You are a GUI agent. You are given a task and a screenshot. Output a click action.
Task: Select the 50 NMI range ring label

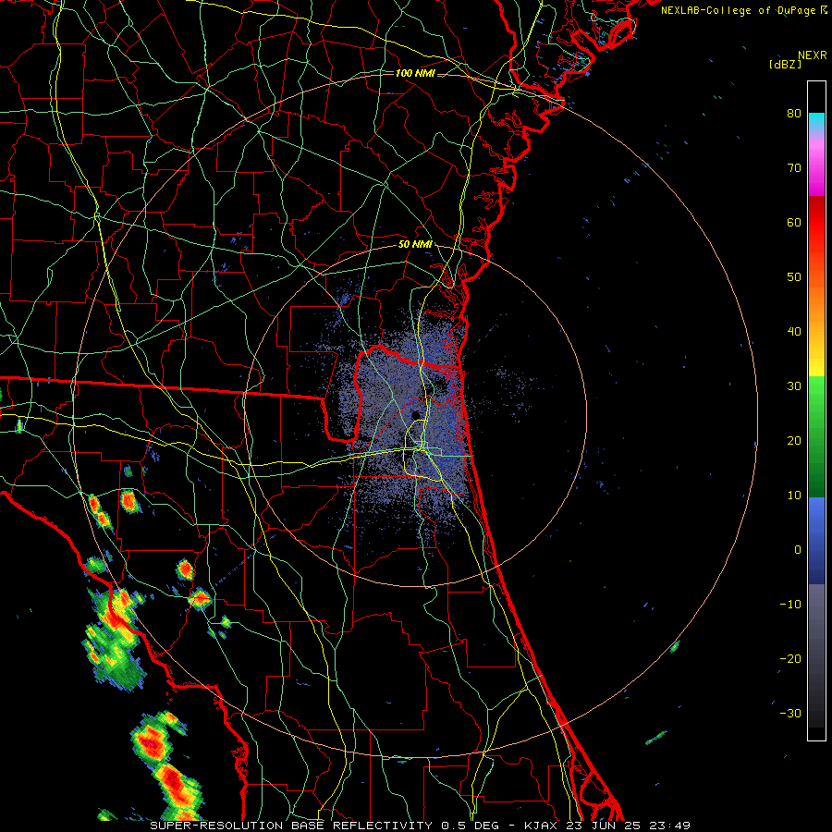(415, 245)
